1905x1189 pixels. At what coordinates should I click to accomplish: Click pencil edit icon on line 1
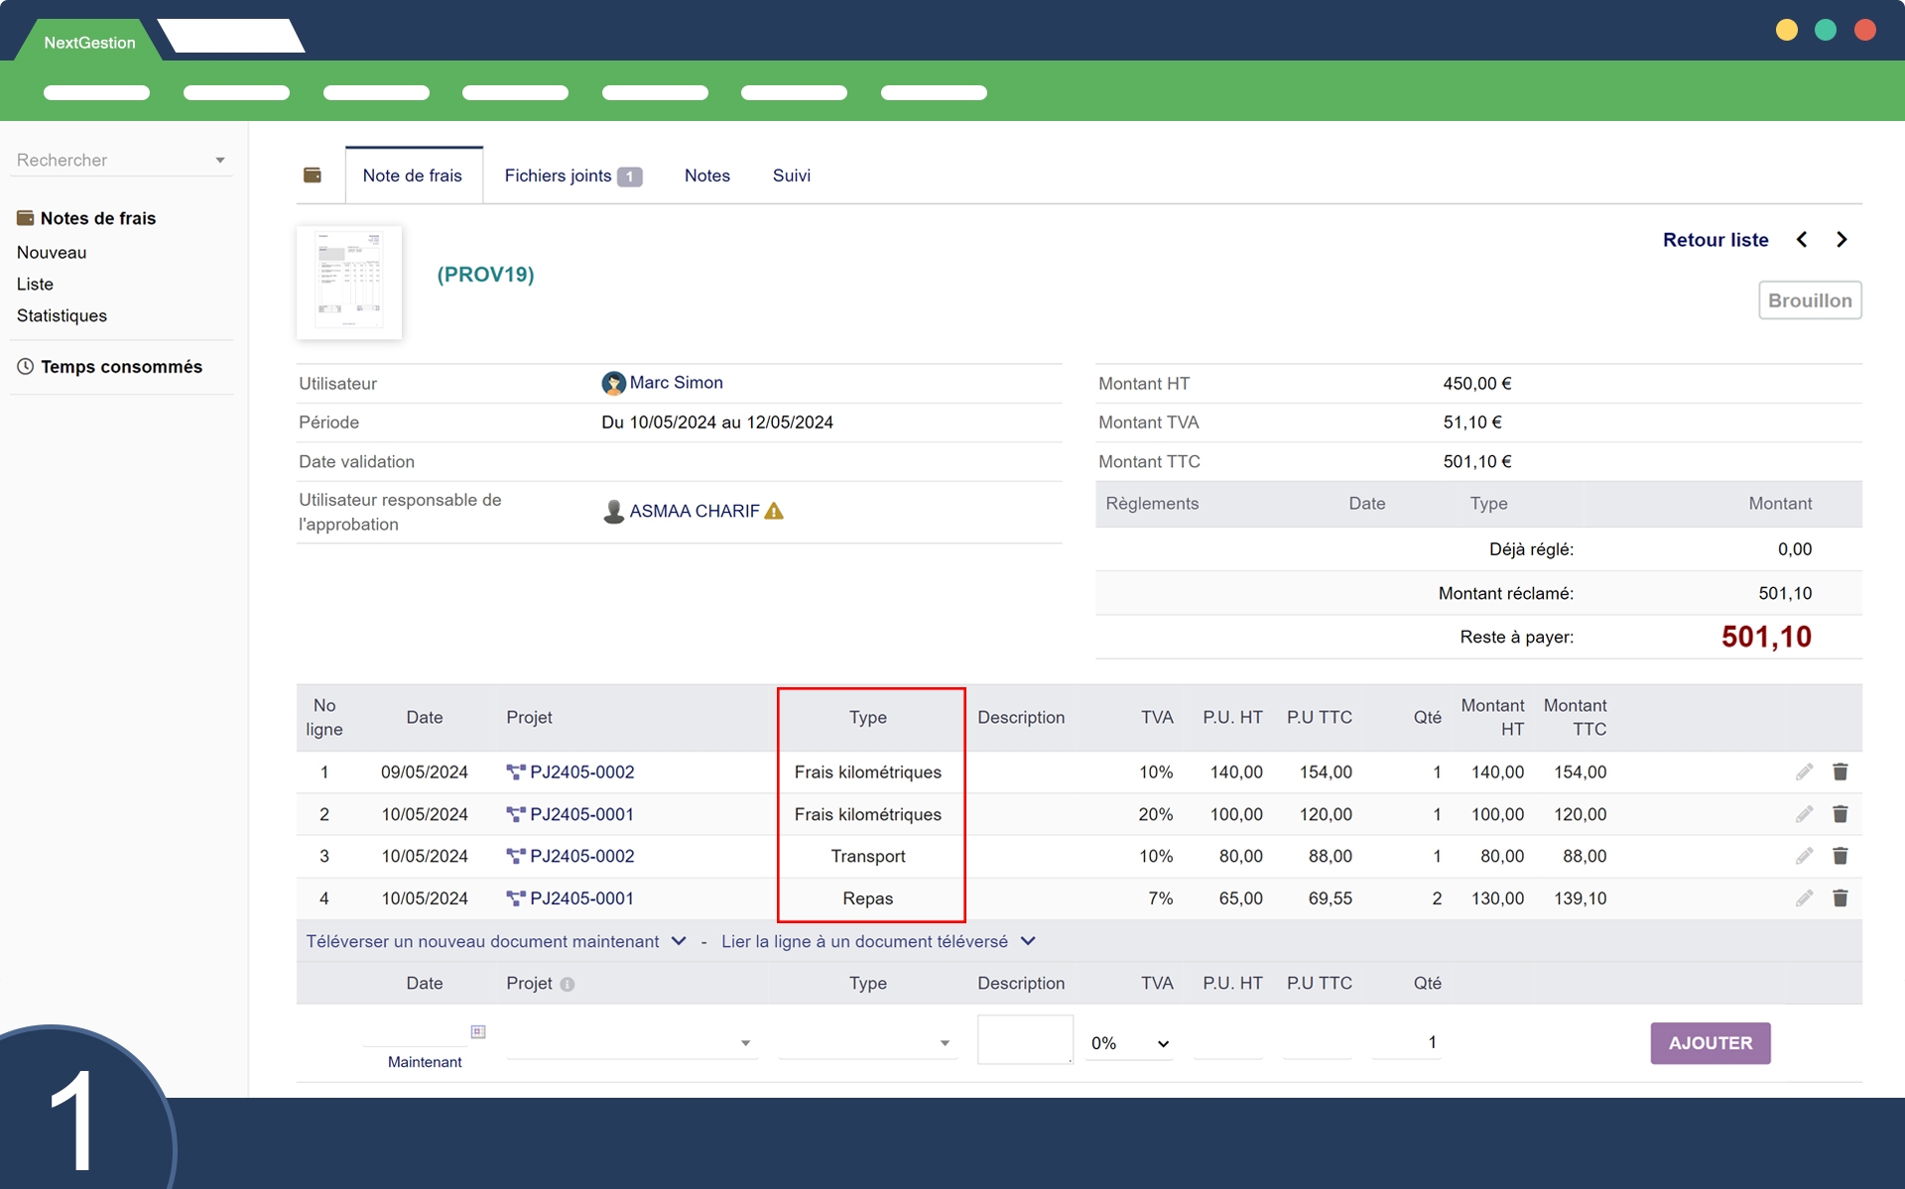tap(1804, 772)
